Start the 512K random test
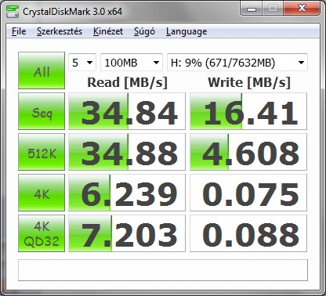 point(42,152)
